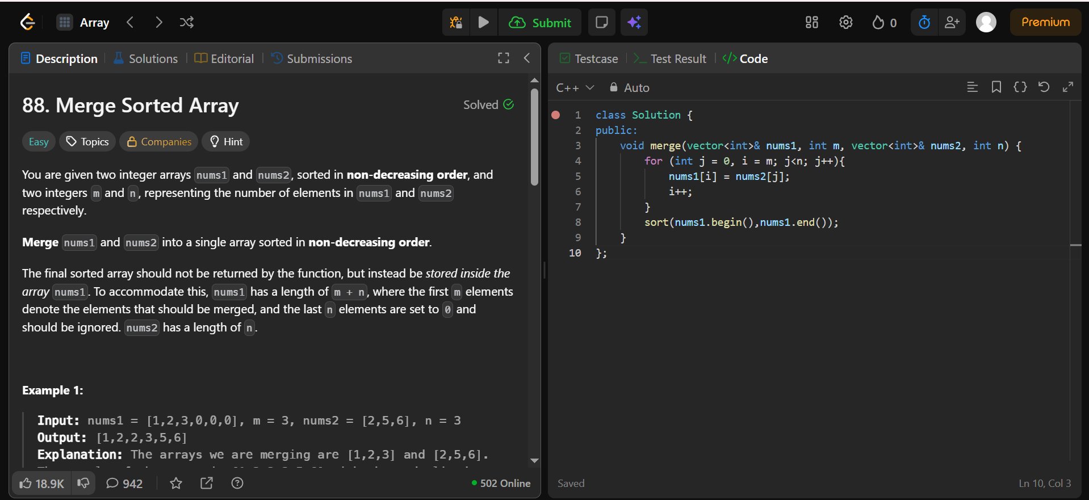Viewport: 1089px width, 500px height.
Task: Toggle the star favorite for this problem
Action: point(176,483)
